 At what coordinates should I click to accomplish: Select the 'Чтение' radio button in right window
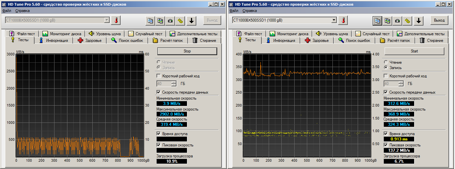click(x=386, y=62)
